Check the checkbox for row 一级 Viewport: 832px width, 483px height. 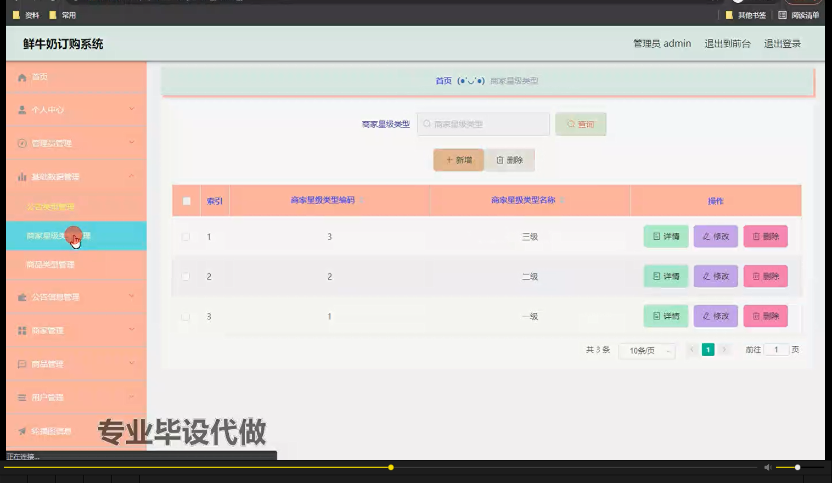pyautogui.click(x=185, y=316)
